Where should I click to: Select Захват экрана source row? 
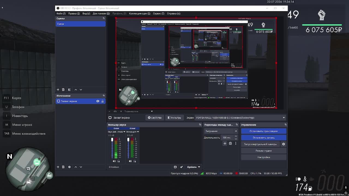coord(81,101)
